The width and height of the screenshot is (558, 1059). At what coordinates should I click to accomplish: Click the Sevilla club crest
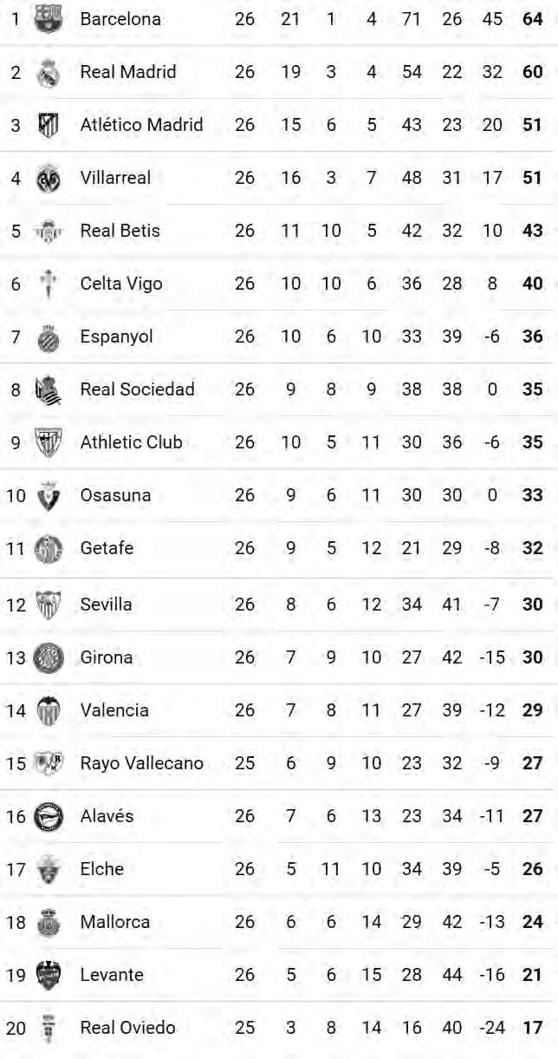point(49,604)
